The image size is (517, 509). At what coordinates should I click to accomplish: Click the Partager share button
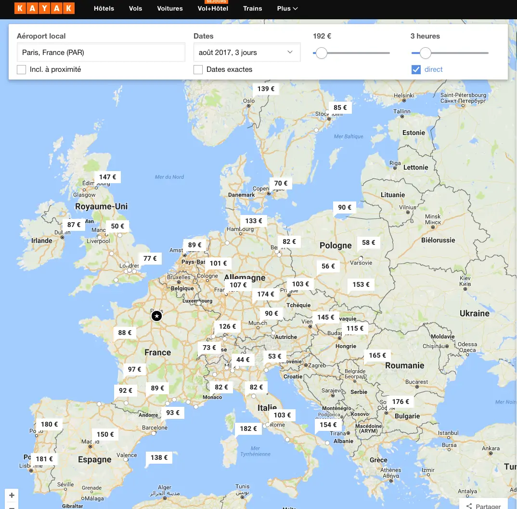(x=483, y=505)
